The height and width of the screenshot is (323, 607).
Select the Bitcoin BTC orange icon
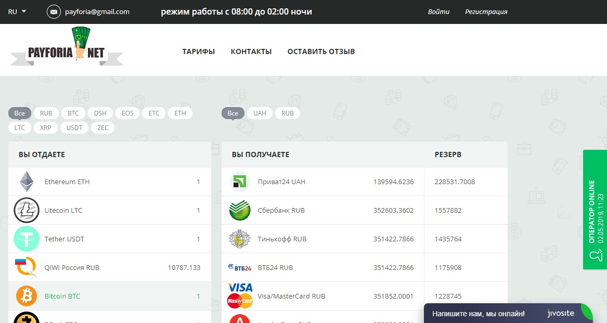[x=27, y=296]
